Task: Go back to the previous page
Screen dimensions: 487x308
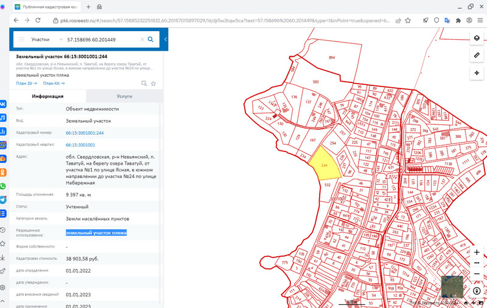Action: point(16,20)
